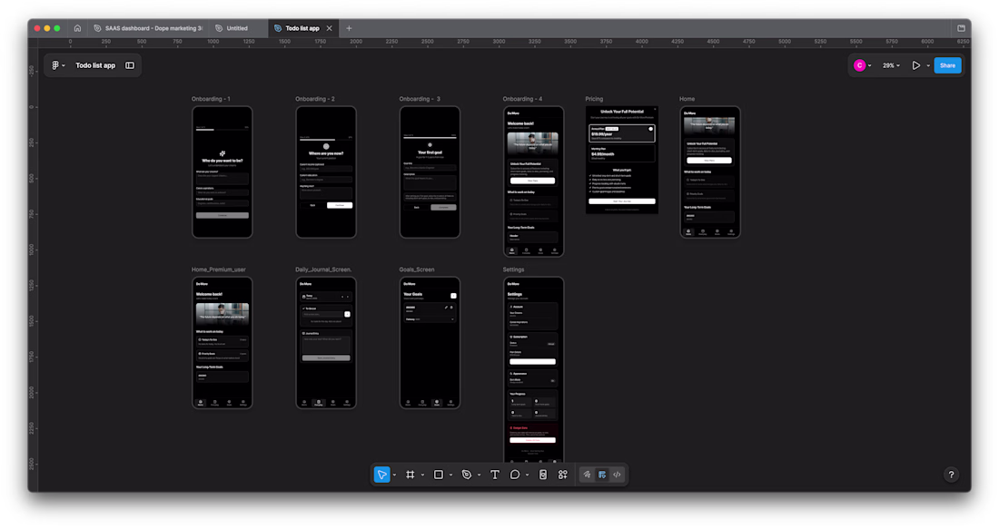Click the Pricing screen artboard
This screenshot has width=999, height=529.
click(x=621, y=160)
